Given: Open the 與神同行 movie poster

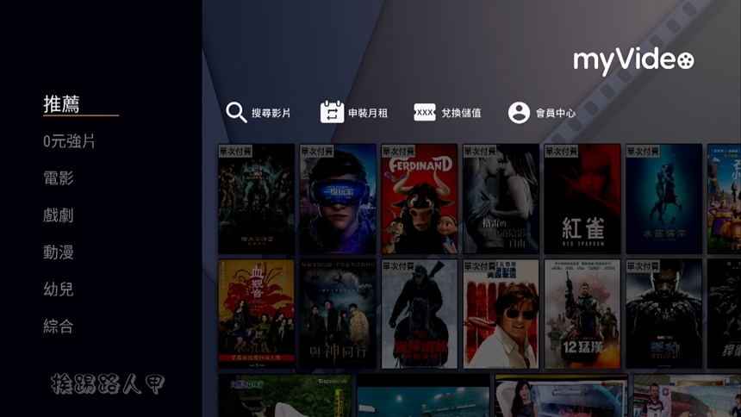Looking at the screenshot, I should (338, 314).
